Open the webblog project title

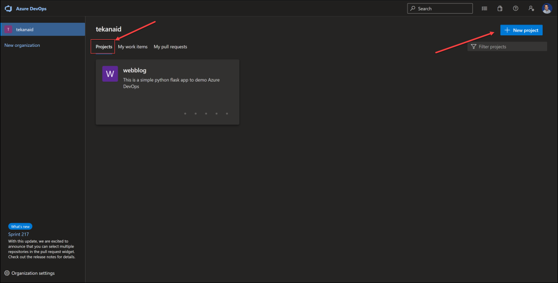[135, 70]
